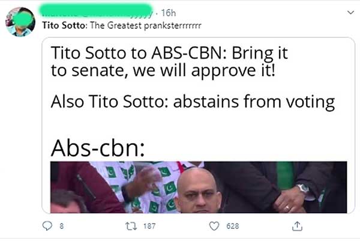View the 187 retweets count
Viewport: 360px width, 241px height.
tap(149, 226)
